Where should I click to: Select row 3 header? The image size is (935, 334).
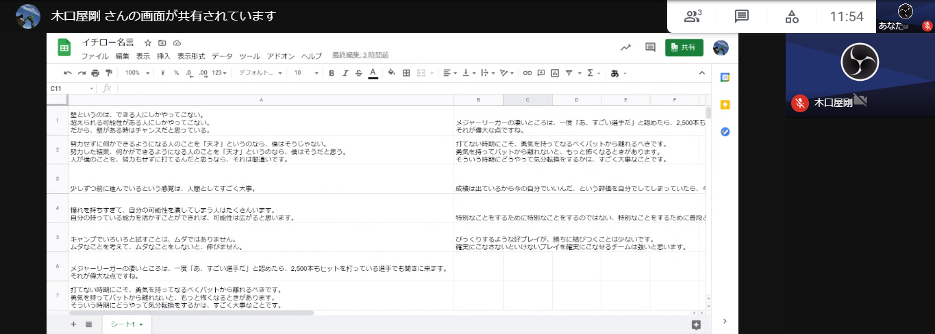58,178
